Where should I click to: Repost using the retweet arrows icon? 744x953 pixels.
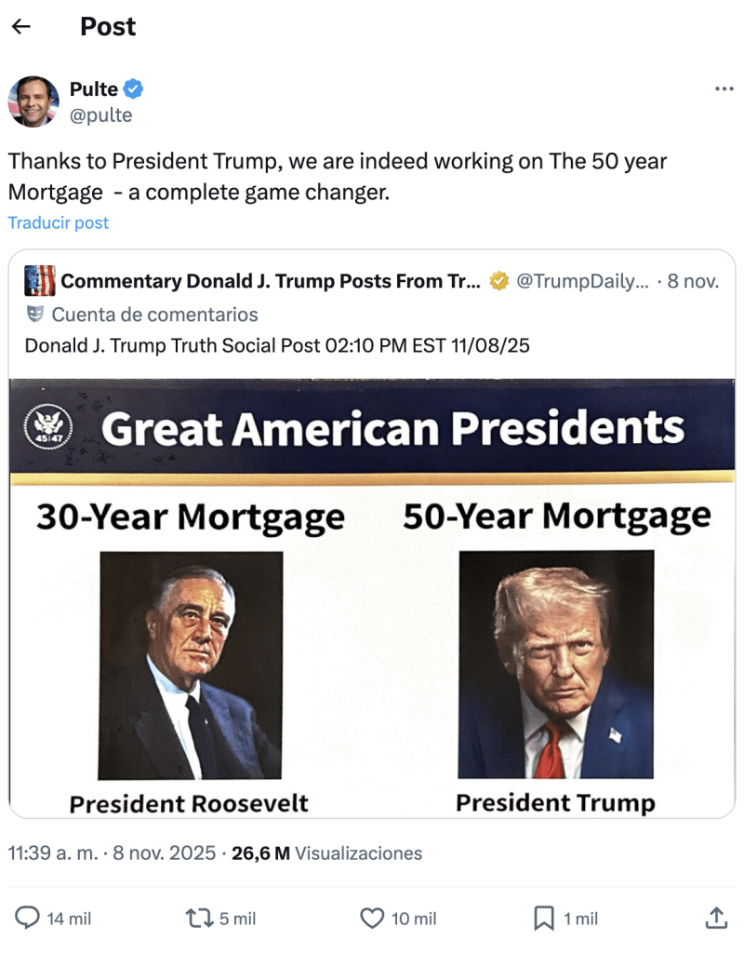point(199,919)
